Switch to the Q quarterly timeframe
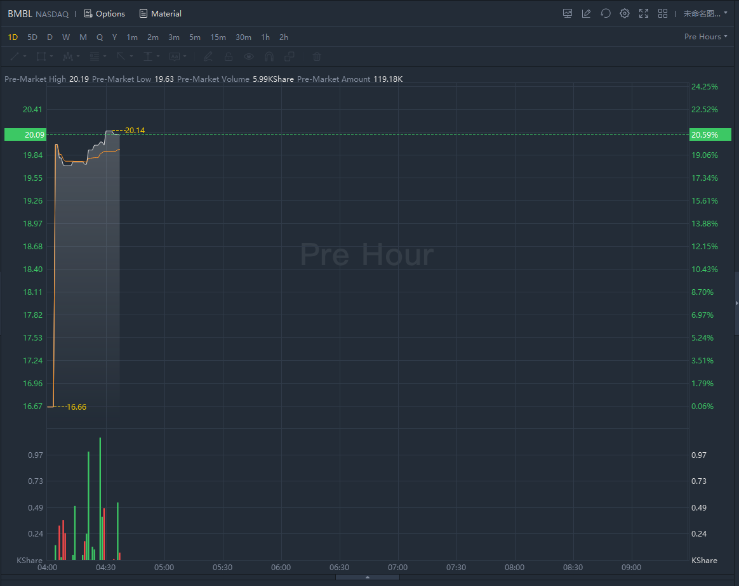Image resolution: width=739 pixels, height=586 pixels. [x=100, y=37]
